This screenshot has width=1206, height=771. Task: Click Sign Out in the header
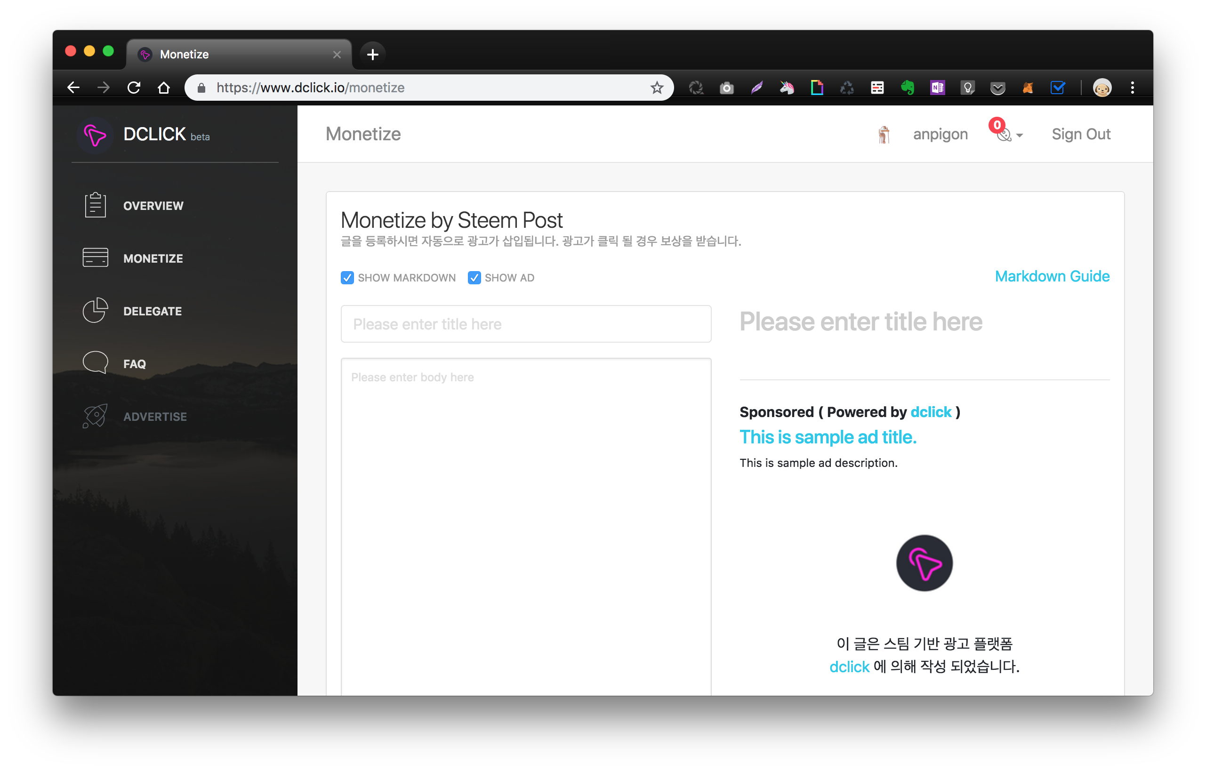coord(1080,134)
